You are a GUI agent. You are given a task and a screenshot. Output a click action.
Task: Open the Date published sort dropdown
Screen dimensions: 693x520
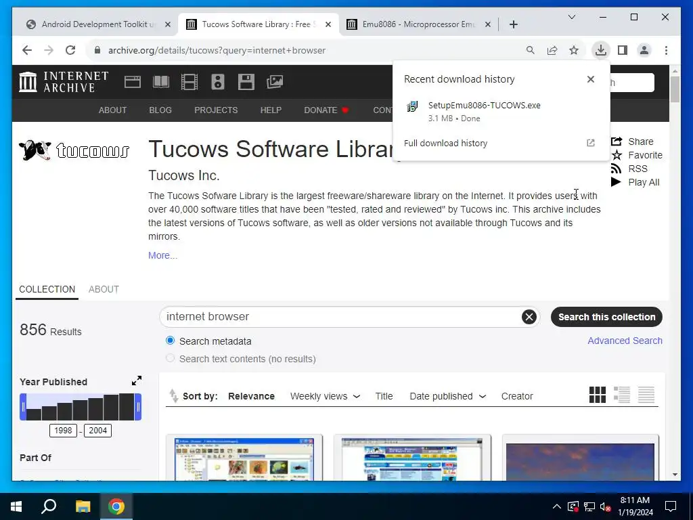[448, 396]
